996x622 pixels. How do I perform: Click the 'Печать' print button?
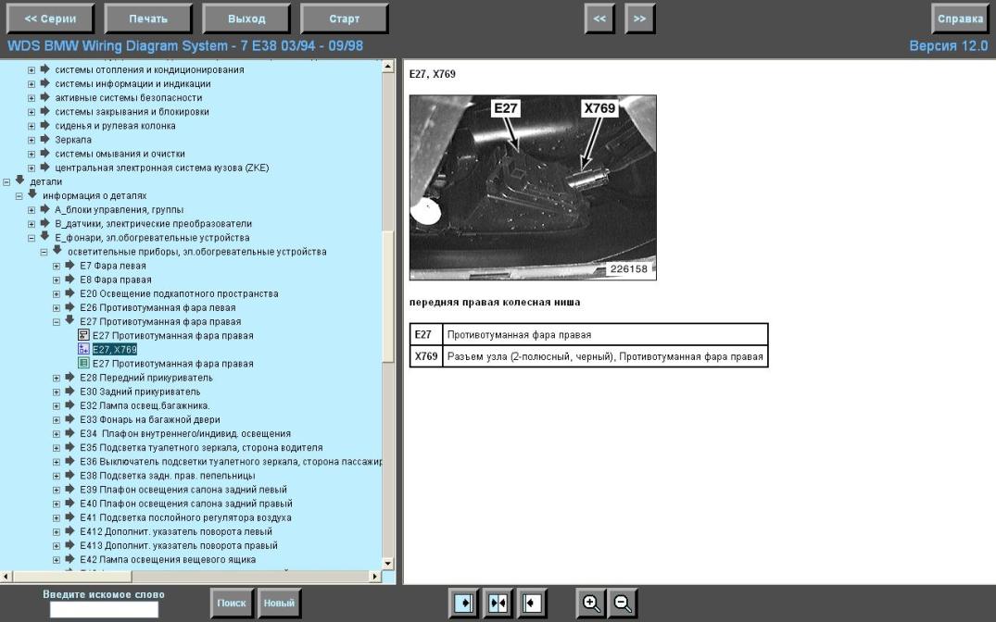coord(148,19)
